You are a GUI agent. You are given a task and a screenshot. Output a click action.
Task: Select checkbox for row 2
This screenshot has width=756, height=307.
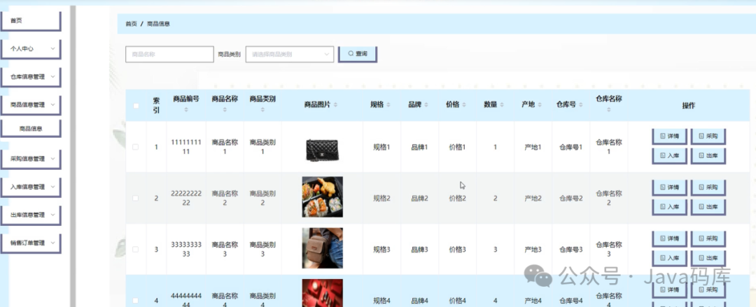136,198
